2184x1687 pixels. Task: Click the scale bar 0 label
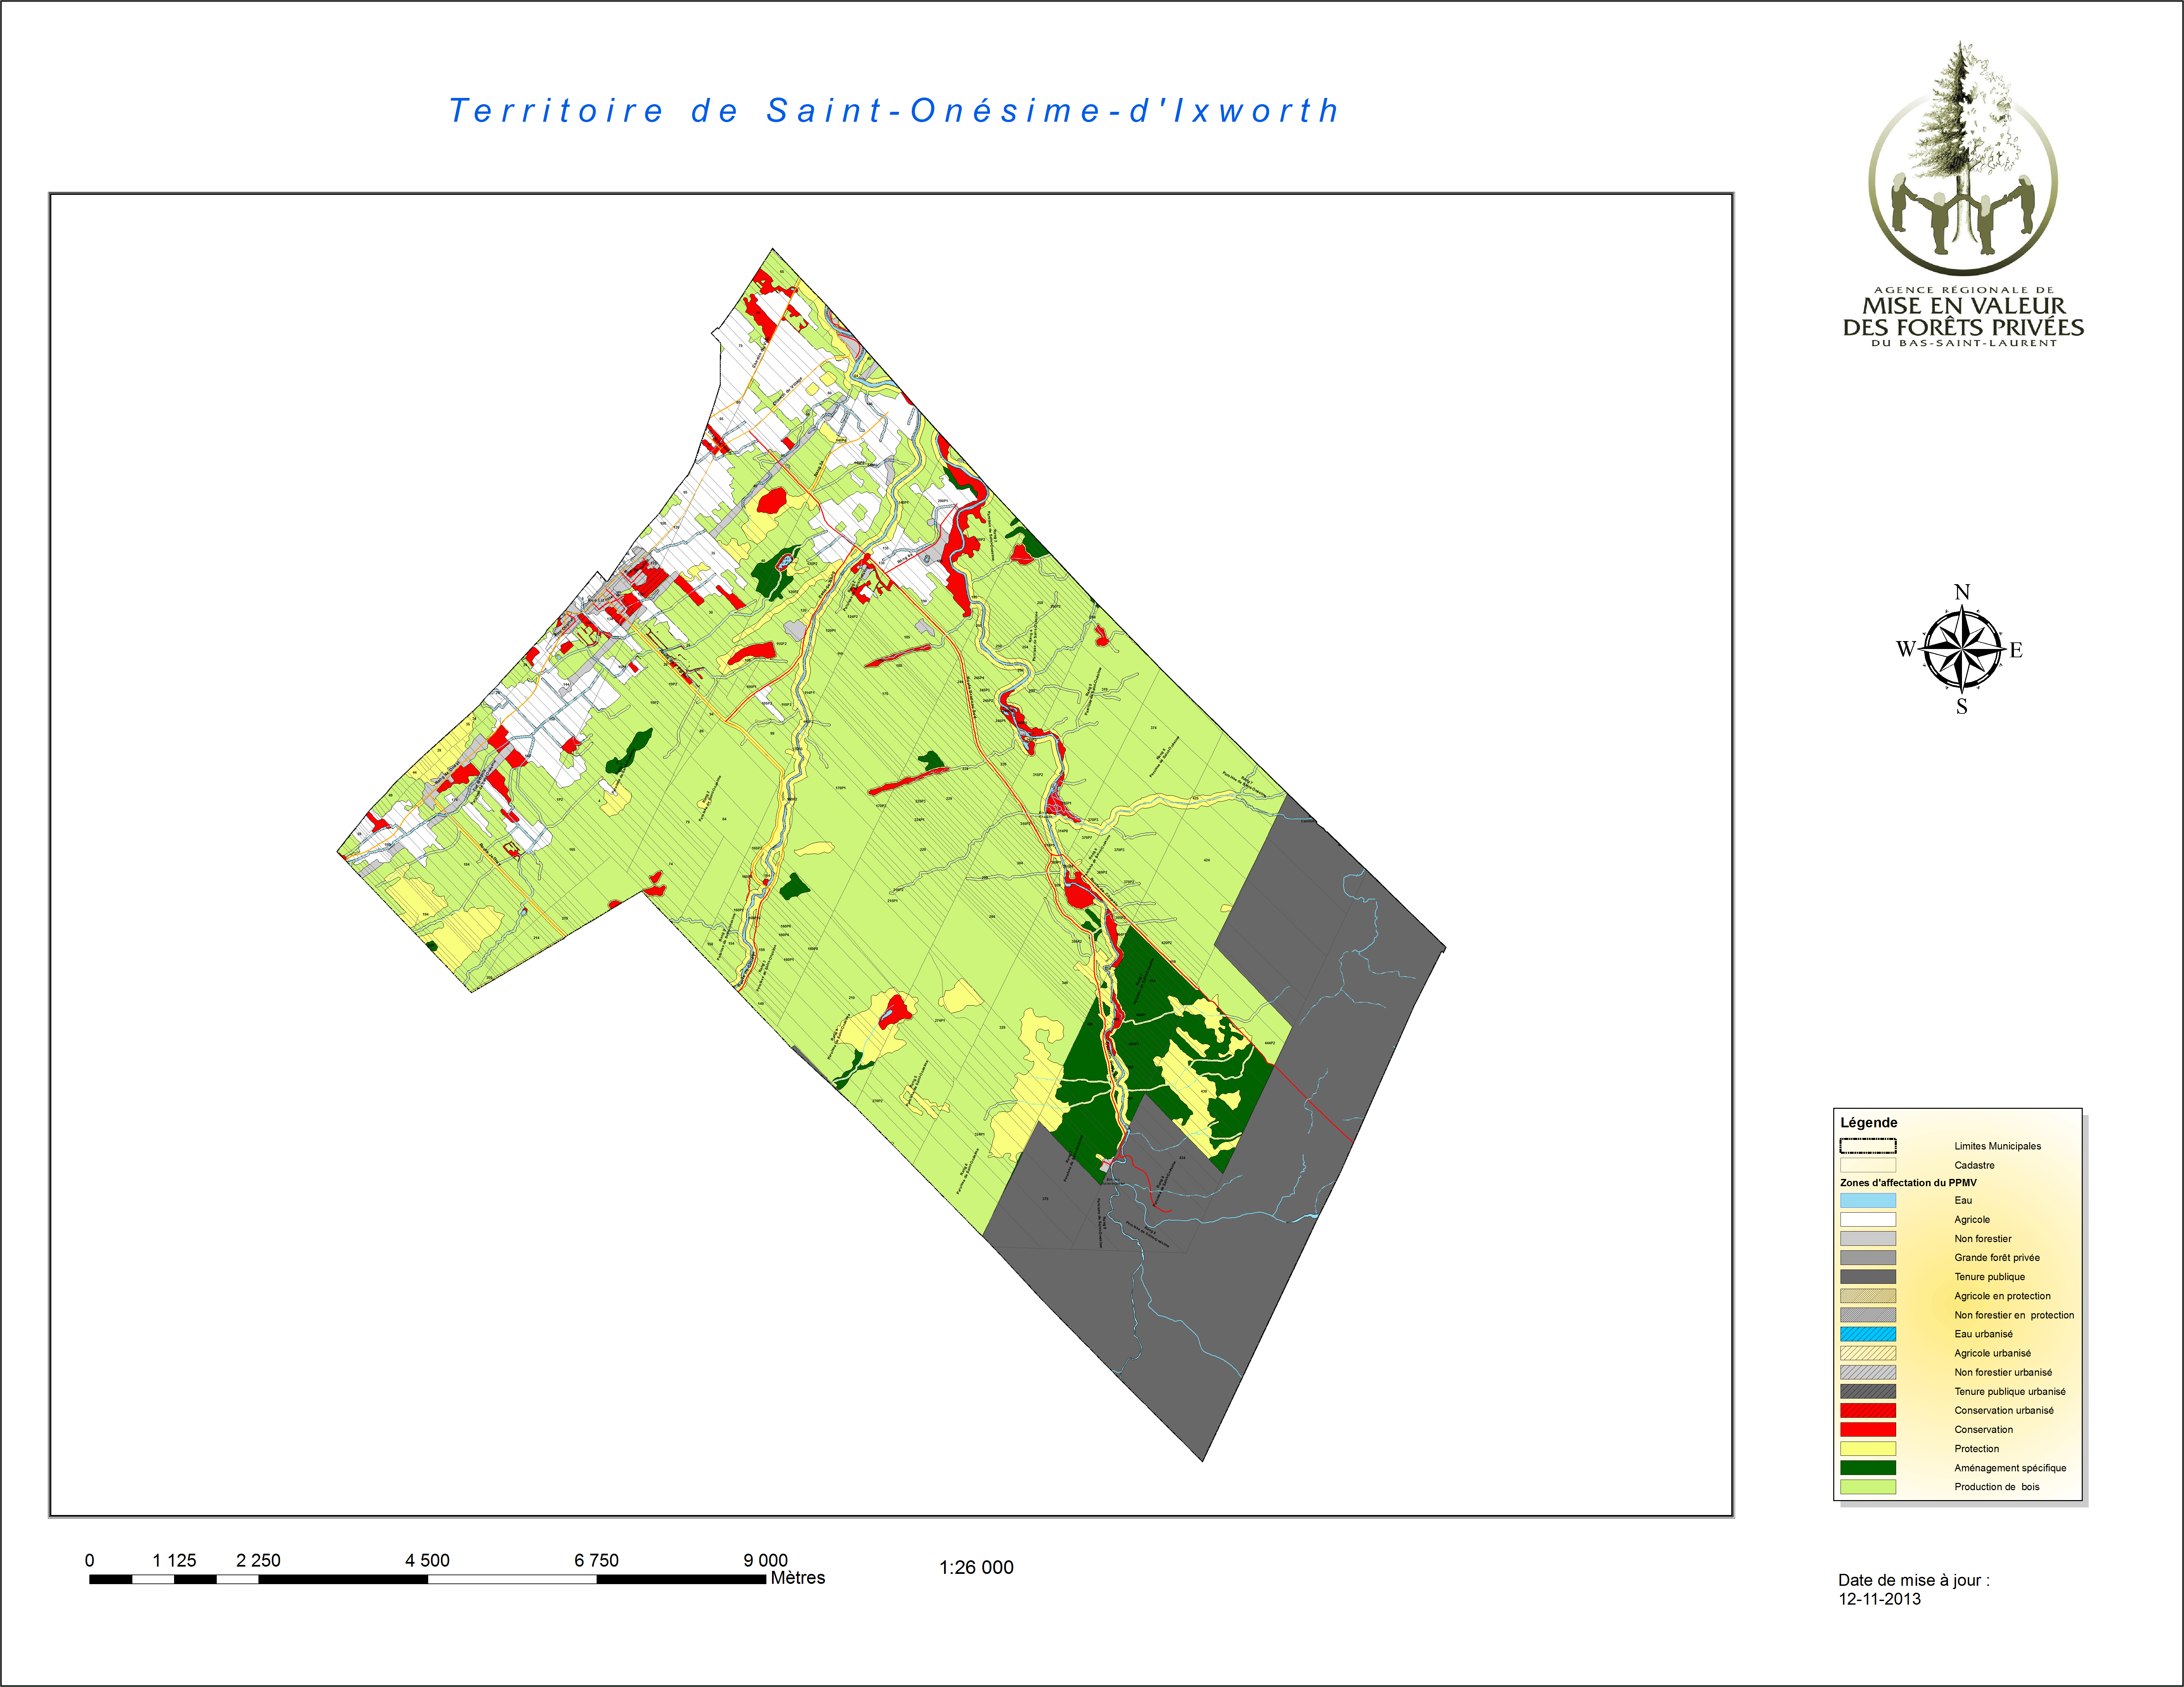89,1560
